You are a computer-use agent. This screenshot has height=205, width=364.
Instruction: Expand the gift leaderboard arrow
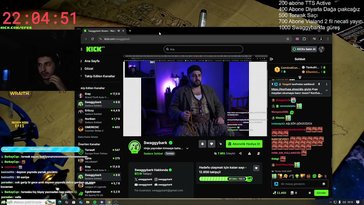(x=300, y=77)
